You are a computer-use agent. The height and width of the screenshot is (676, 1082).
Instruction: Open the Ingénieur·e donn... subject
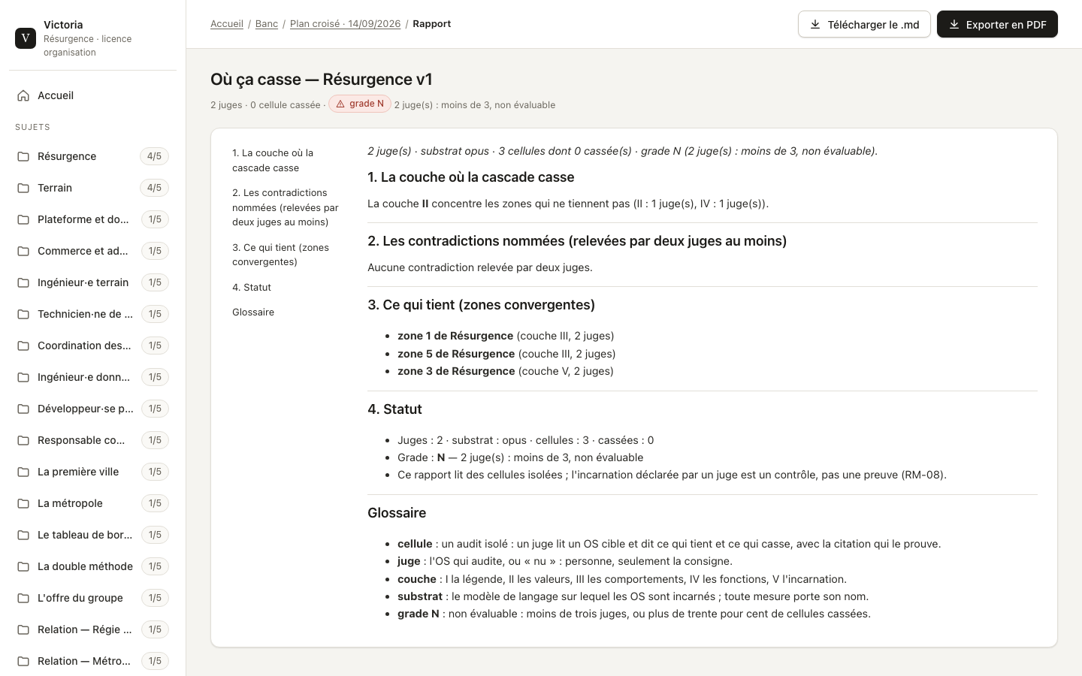click(92, 377)
